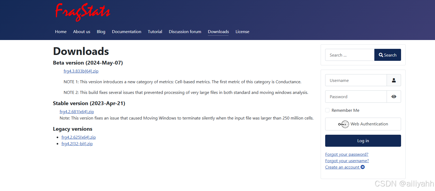
Task: Tick the Remember Me checkbox
Action: pyautogui.click(x=327, y=110)
